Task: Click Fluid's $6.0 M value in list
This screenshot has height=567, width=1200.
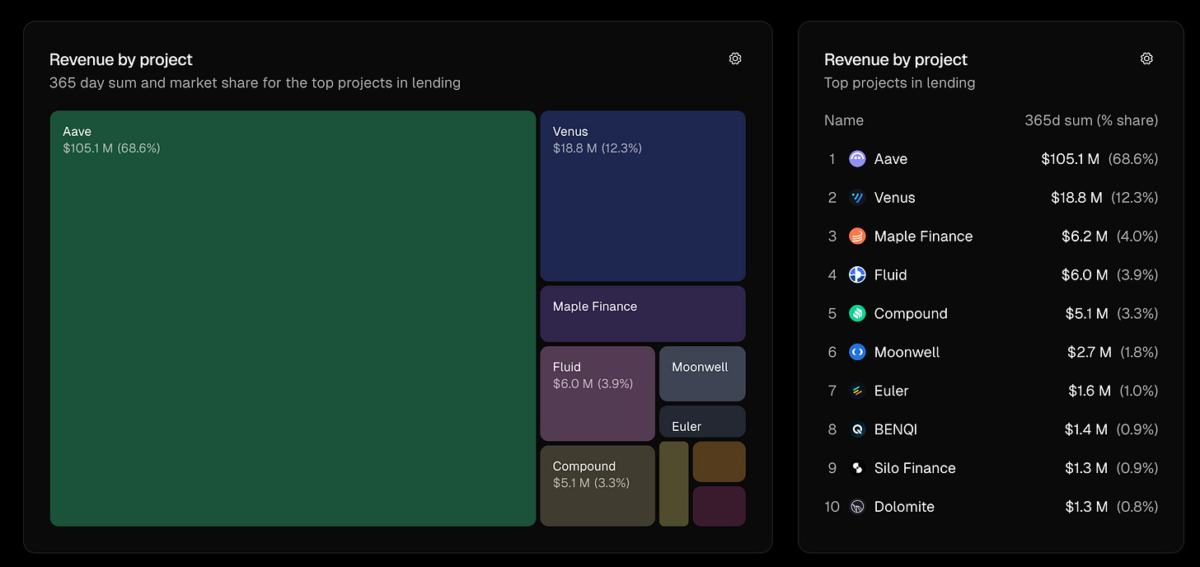Action: [x=1085, y=275]
